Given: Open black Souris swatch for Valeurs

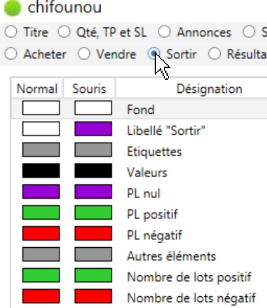Looking at the screenshot, I should [x=93, y=171].
